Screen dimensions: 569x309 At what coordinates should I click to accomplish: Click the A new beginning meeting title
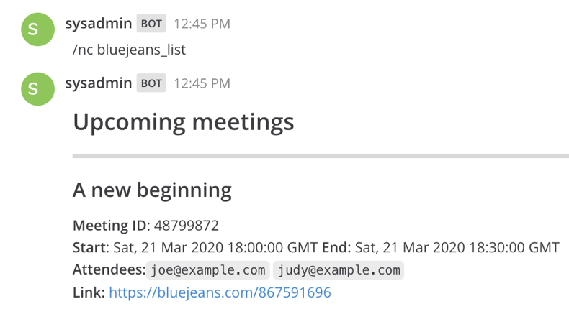pos(152,190)
